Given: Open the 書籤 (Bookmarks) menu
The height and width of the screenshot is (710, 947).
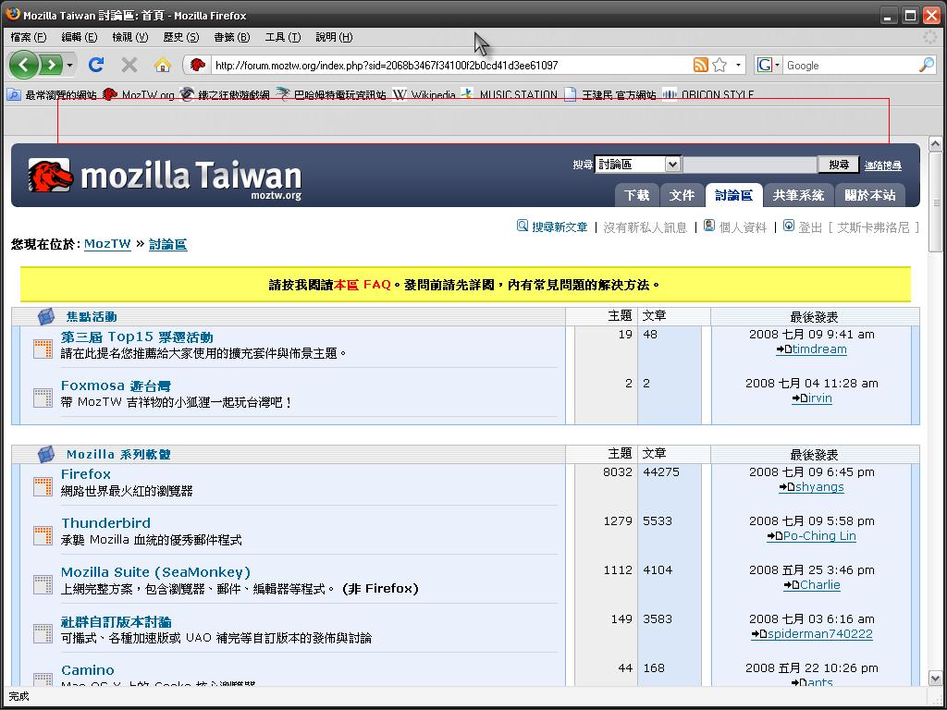Looking at the screenshot, I should 231,37.
